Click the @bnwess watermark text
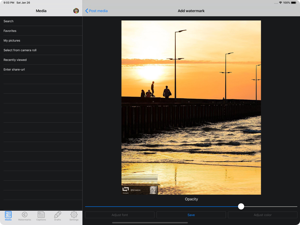 click(136, 190)
